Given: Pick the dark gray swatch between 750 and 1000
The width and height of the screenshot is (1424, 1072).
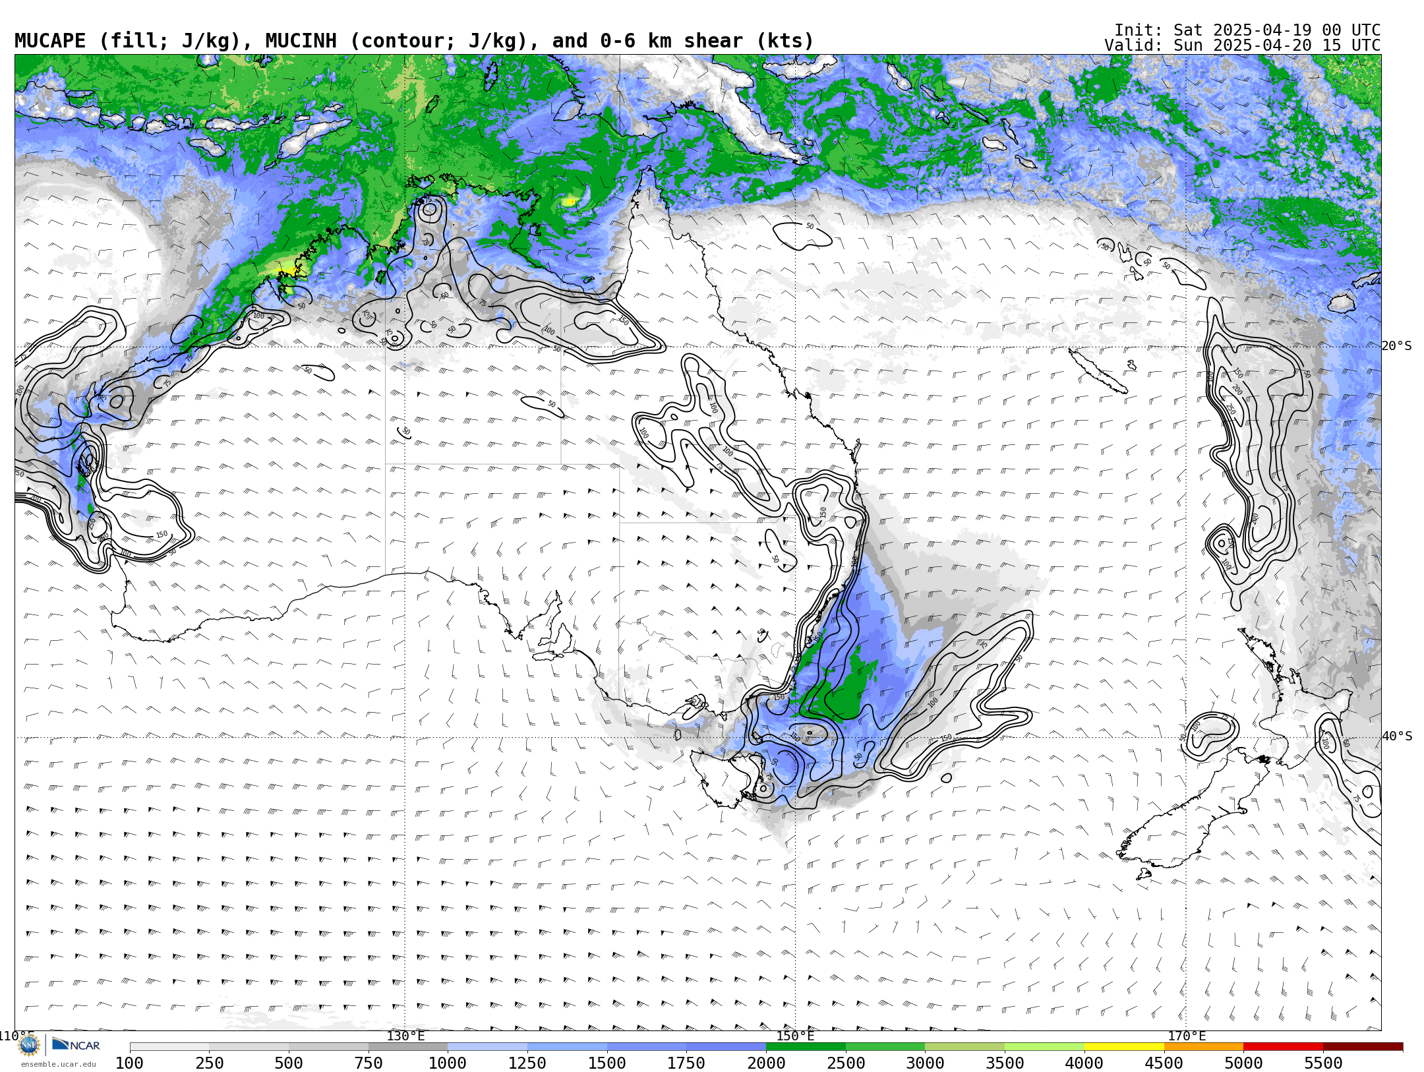Looking at the screenshot, I should pos(408,1046).
